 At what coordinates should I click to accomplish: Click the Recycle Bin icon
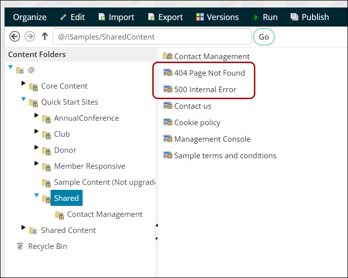pyautogui.click(x=20, y=246)
